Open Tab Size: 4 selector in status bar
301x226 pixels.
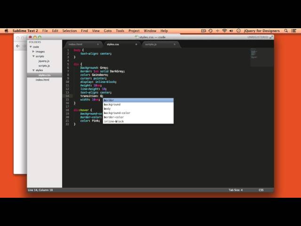[x=236, y=190]
